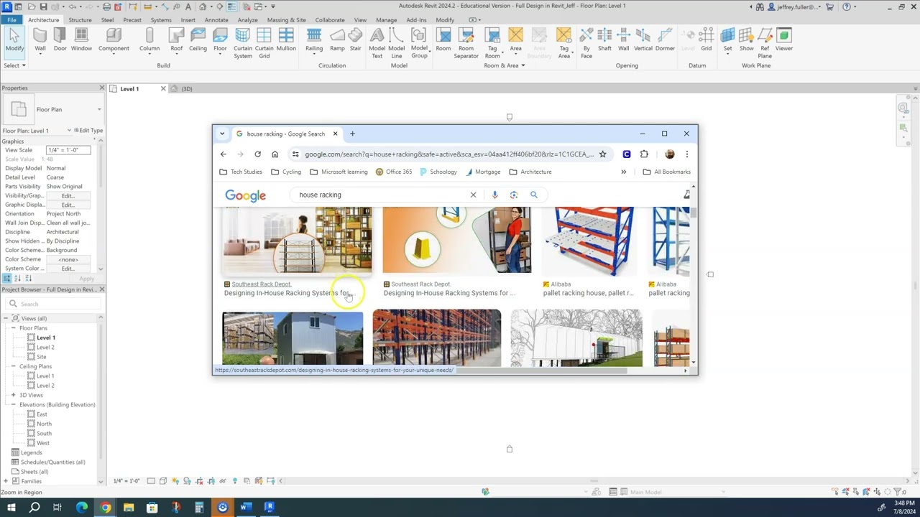Open Windows Start menu
The width and height of the screenshot is (920, 517).
[11, 508]
